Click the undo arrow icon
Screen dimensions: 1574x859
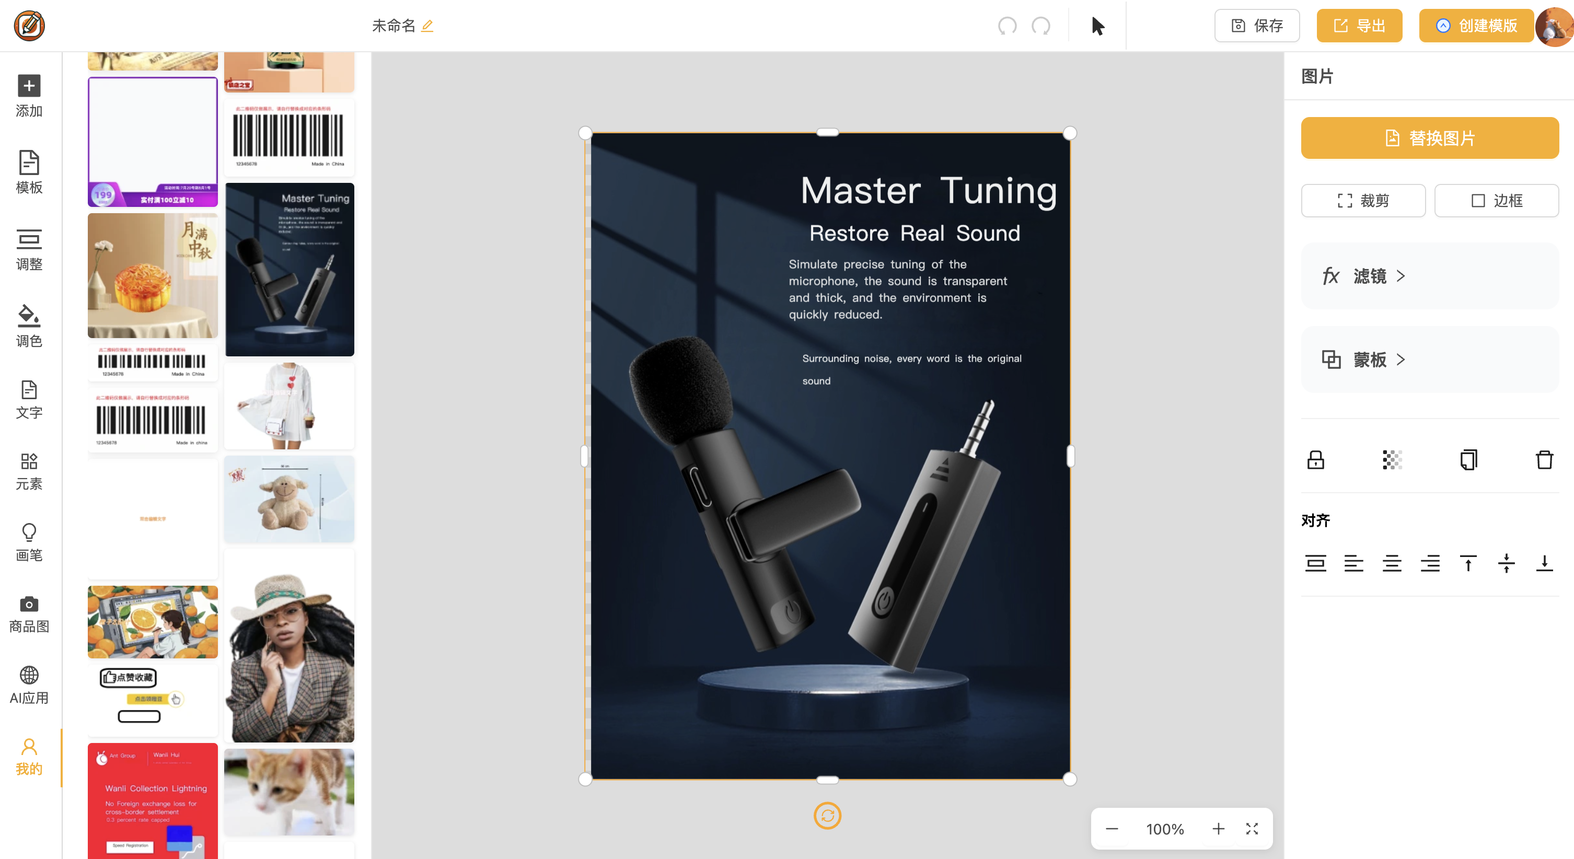point(1007,26)
